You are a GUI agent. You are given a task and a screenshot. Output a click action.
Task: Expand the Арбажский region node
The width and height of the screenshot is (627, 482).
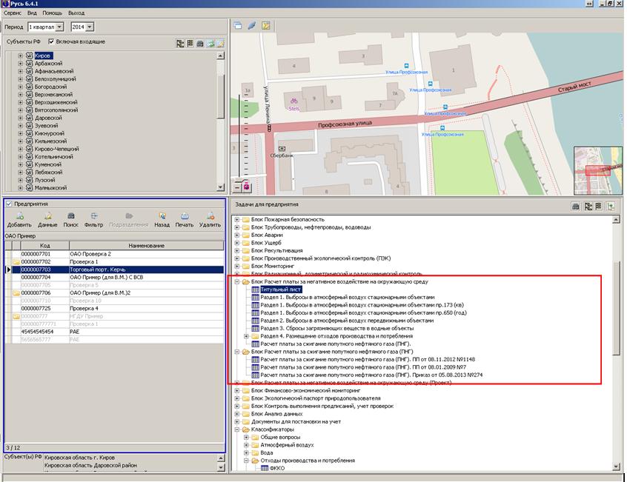(x=20, y=64)
